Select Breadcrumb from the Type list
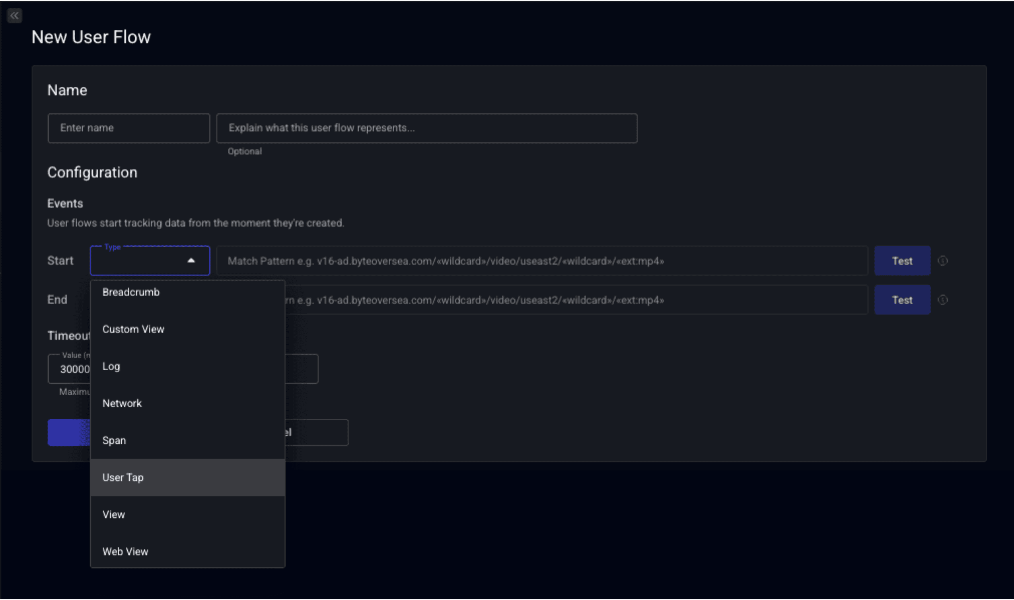The image size is (1014, 600). pos(130,292)
